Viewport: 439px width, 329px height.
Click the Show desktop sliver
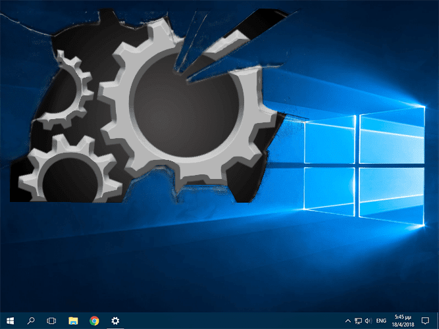pos(438,321)
